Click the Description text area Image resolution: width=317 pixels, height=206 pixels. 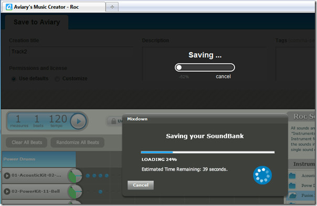coord(204,63)
